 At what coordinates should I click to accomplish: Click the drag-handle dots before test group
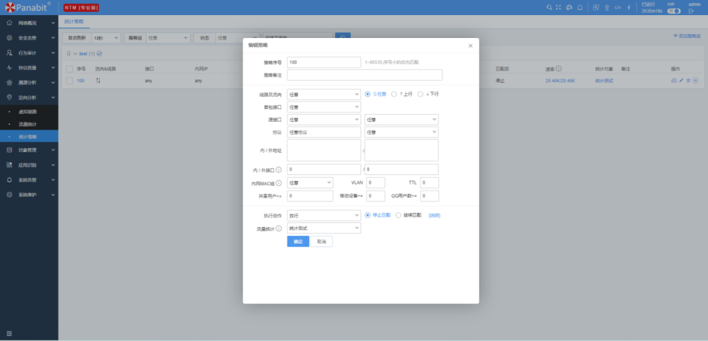[x=69, y=53]
